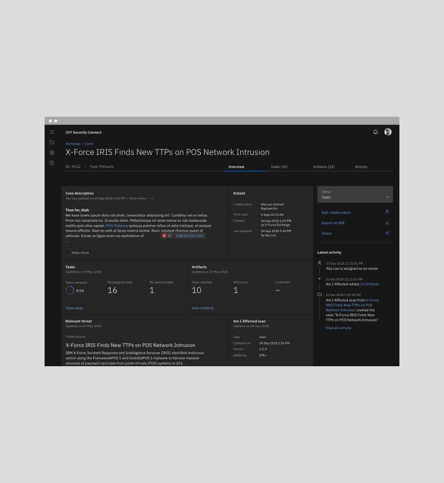Click the Export as PDF download icon
The width and height of the screenshot is (444, 483).
pos(387,223)
